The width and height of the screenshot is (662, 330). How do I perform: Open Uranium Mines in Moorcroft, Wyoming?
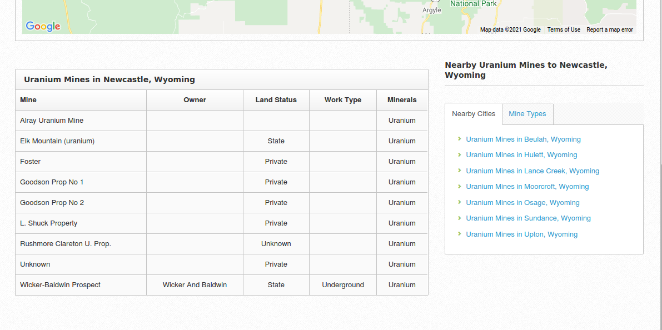click(x=527, y=187)
